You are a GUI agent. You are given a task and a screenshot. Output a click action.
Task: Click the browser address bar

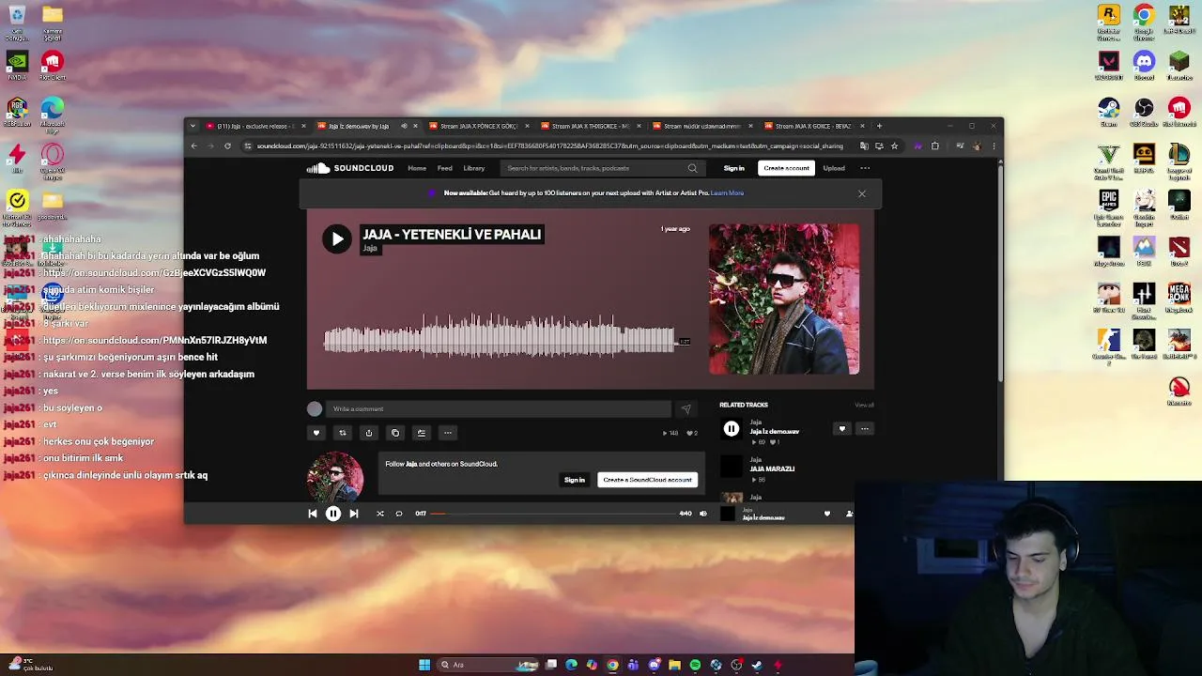(549, 146)
